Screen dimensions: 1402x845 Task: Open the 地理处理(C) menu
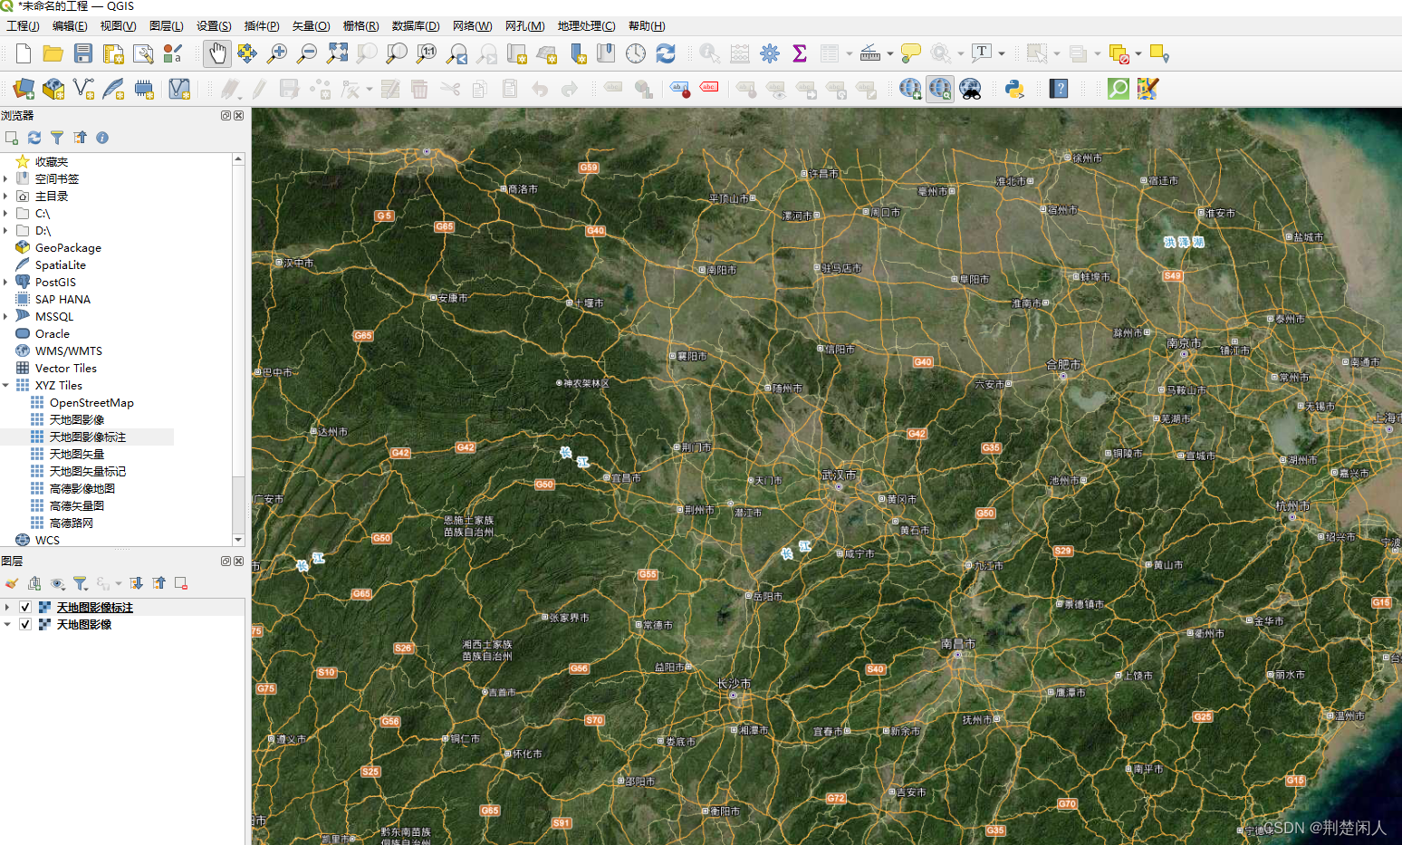click(586, 26)
